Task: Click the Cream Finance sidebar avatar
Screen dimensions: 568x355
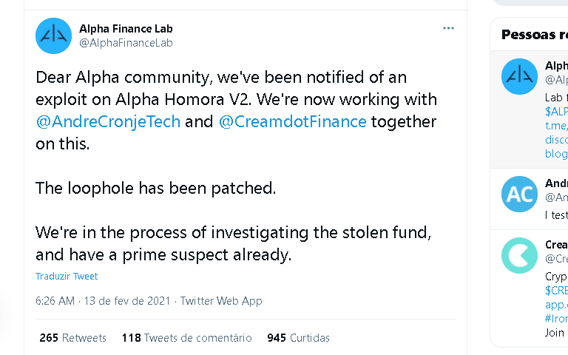Action: click(519, 255)
